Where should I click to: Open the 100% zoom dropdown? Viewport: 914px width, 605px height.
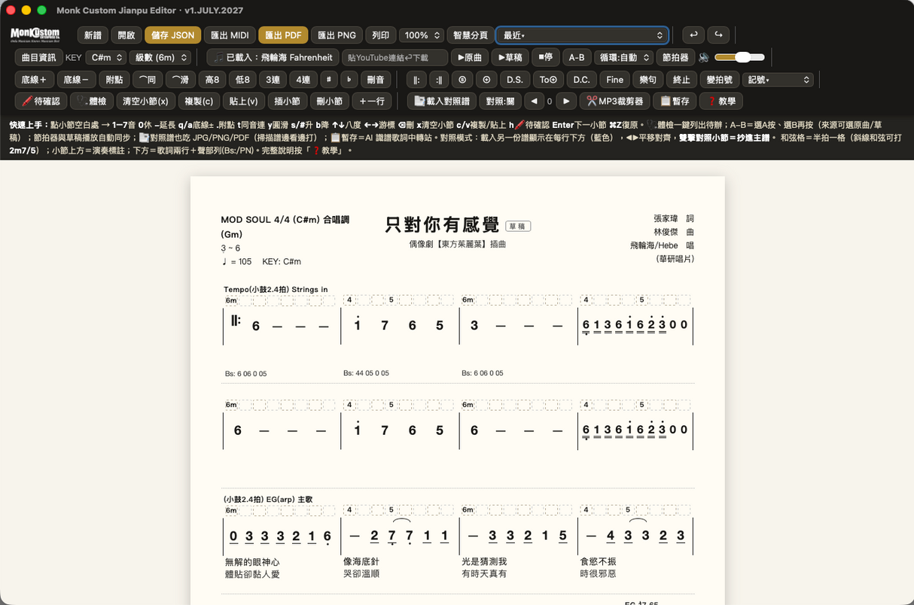pyautogui.click(x=421, y=35)
